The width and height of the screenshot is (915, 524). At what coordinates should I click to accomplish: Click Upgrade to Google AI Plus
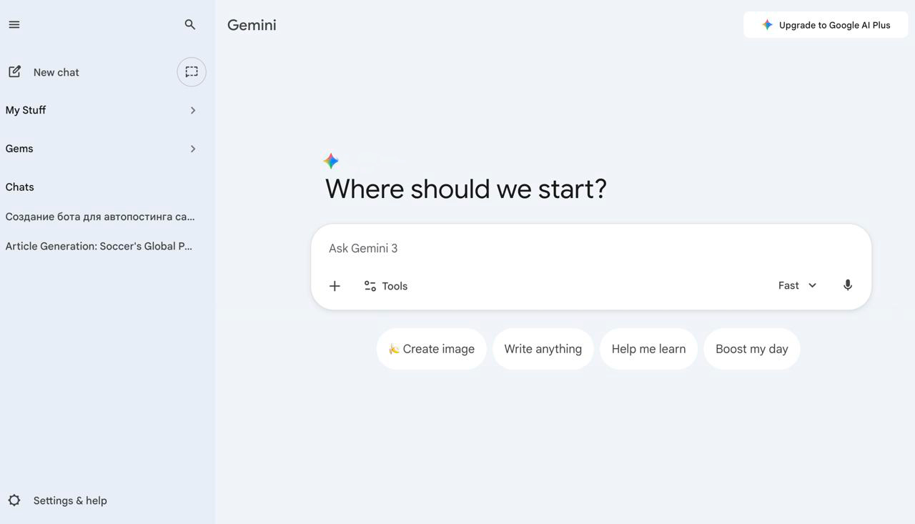[826, 25]
